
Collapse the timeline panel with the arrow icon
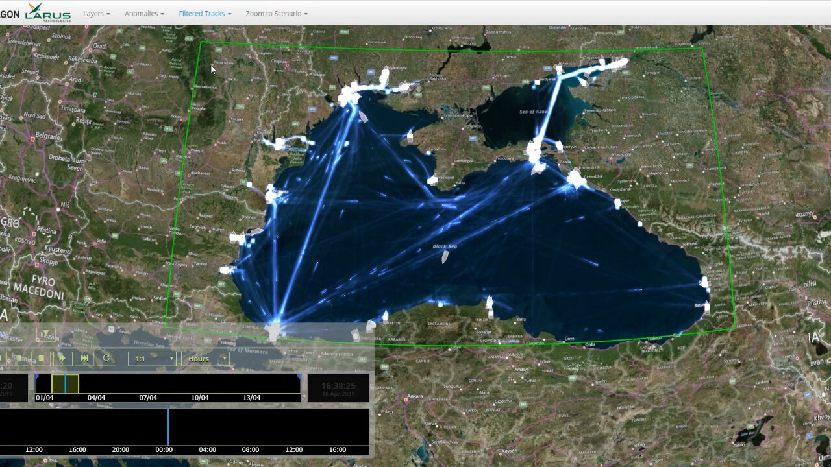(45, 334)
